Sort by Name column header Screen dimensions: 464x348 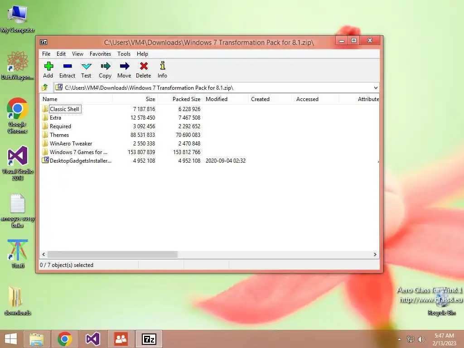click(x=76, y=99)
